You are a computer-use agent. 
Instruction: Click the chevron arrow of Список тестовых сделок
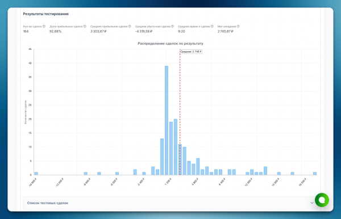(312, 203)
